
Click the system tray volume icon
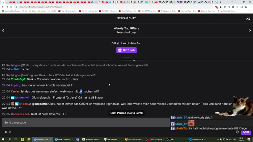(x=230, y=139)
